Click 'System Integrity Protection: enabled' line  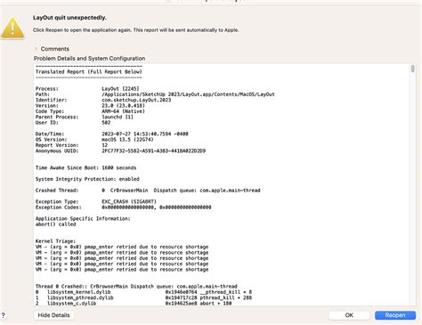pos(87,179)
